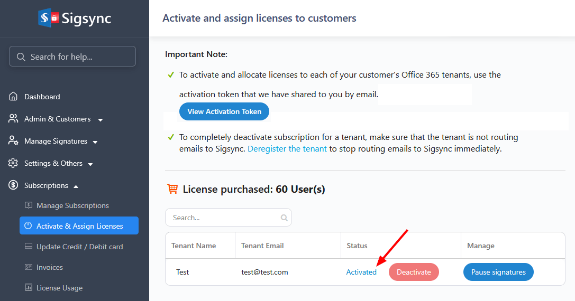Click the Search for help field
The image size is (575, 301).
[72, 57]
